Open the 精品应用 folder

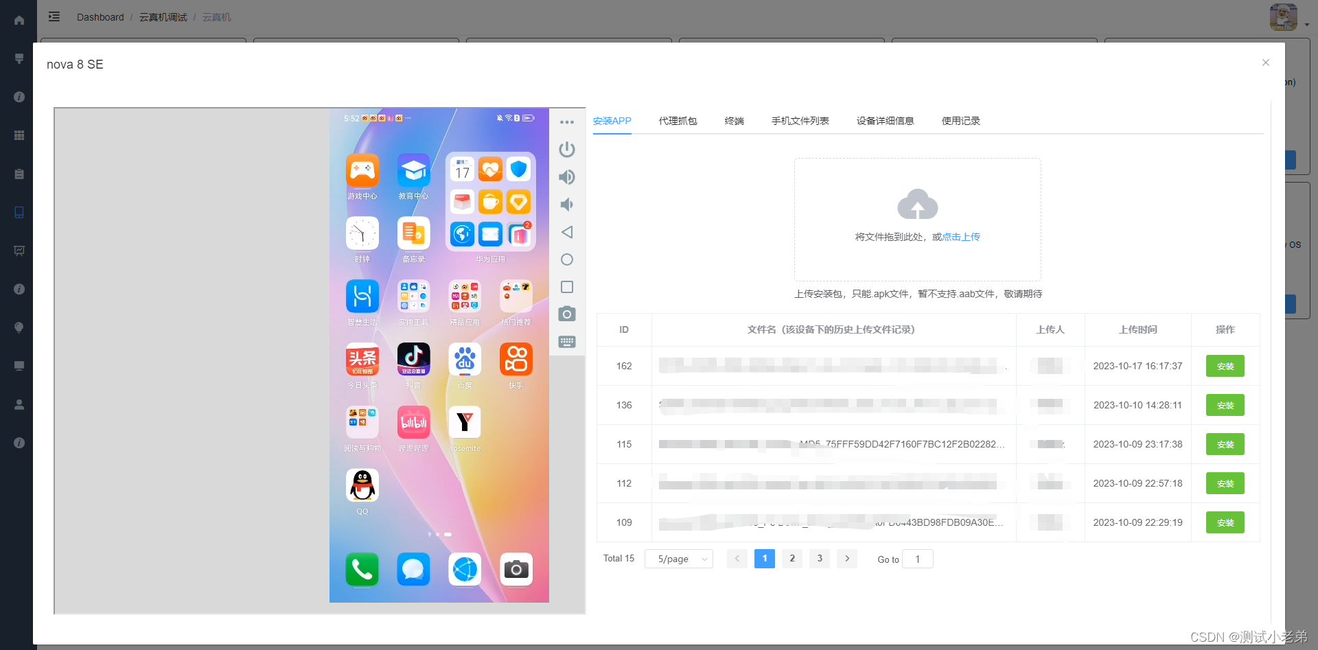[465, 297]
